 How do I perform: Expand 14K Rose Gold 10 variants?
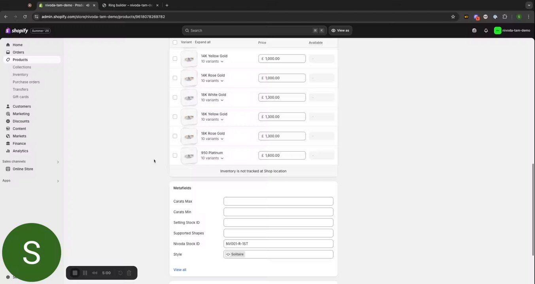click(x=212, y=81)
